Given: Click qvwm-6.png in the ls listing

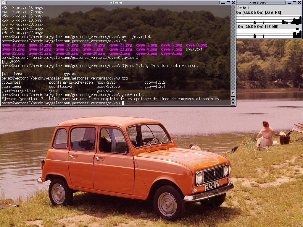Looking at the screenshot, I should coord(172,45).
